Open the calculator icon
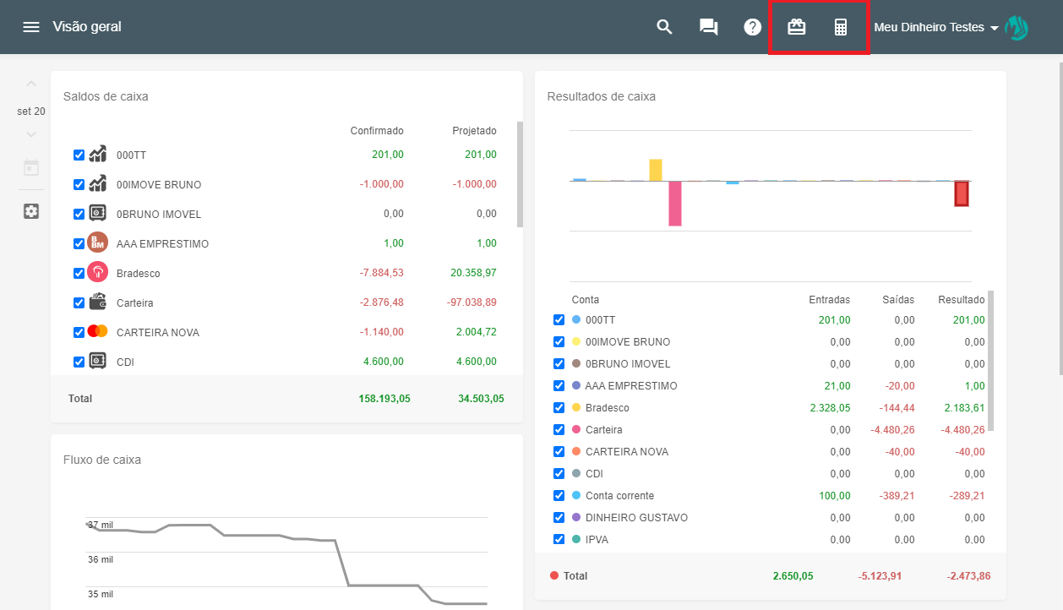This screenshot has width=1063, height=610. tap(840, 27)
